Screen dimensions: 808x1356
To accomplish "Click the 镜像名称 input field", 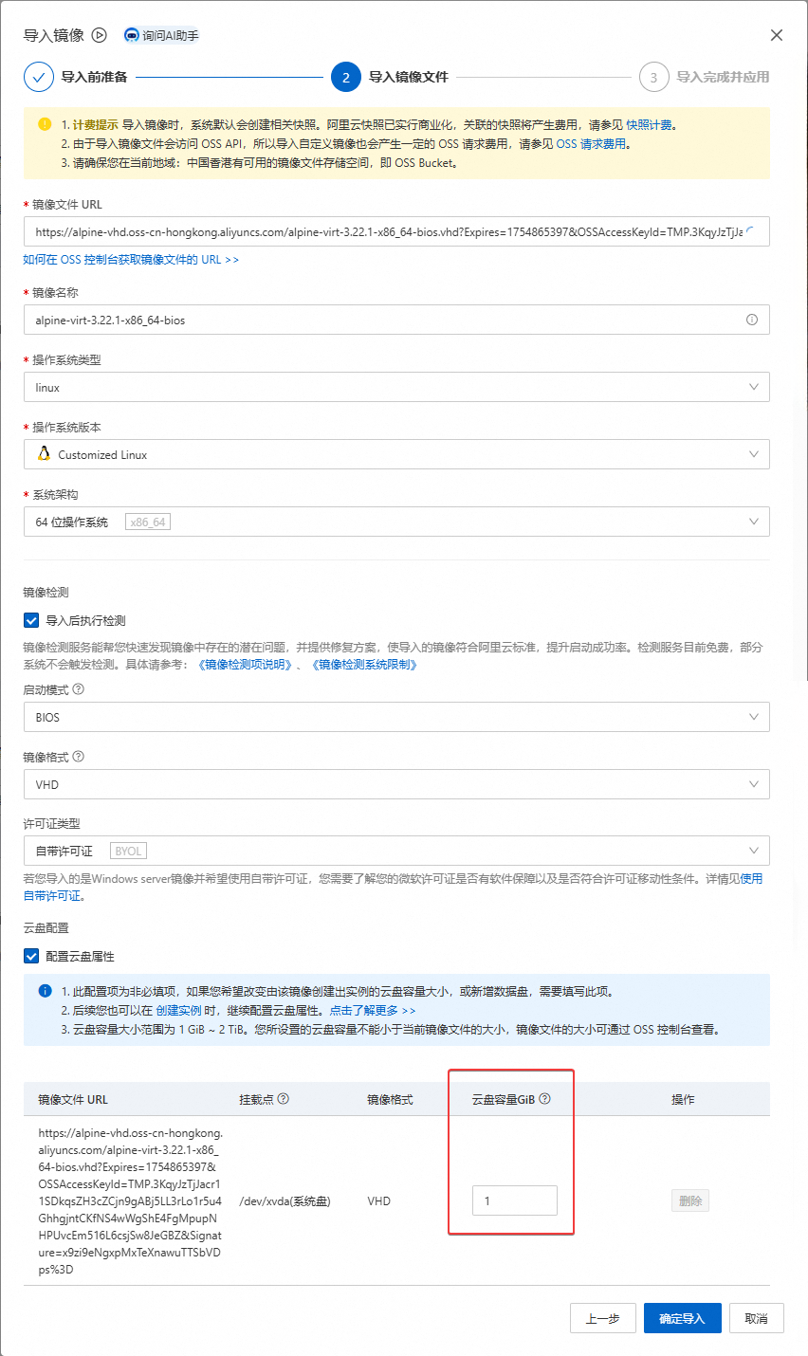I will point(396,320).
